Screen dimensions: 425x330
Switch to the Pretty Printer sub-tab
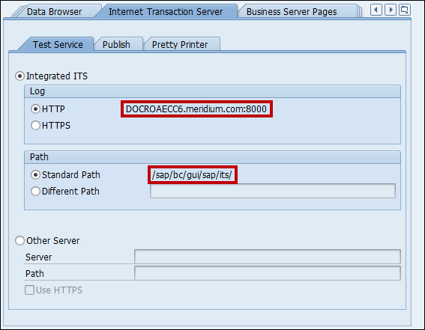pyautogui.click(x=180, y=44)
